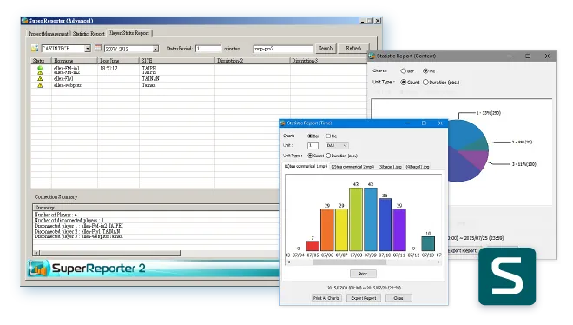Click the Discription3 column header
The height and width of the screenshot is (325, 573).
click(x=328, y=61)
